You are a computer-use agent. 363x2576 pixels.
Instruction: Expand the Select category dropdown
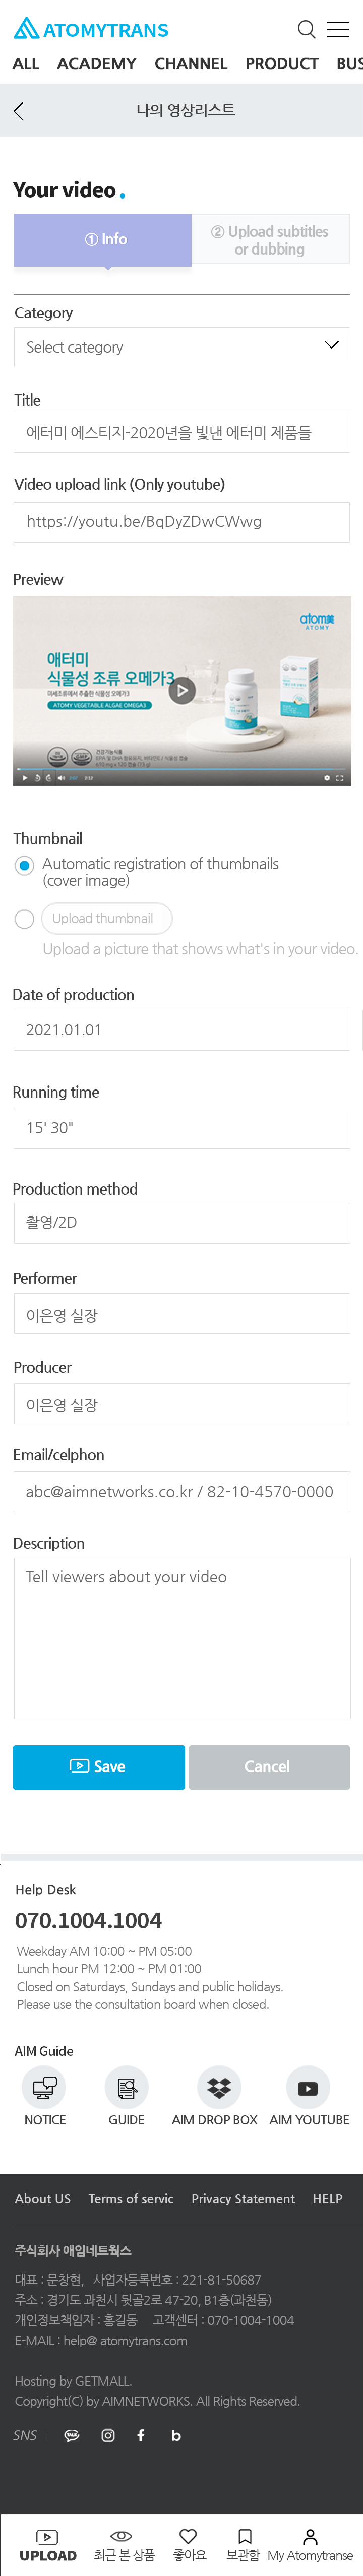[181, 347]
